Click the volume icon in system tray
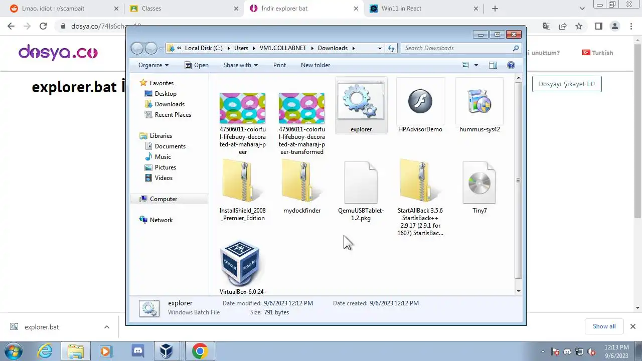The height and width of the screenshot is (361, 642). [591, 351]
